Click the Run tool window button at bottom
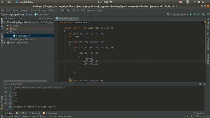This screenshot has height=118, width=210. pyautogui.click(x=9, y=113)
